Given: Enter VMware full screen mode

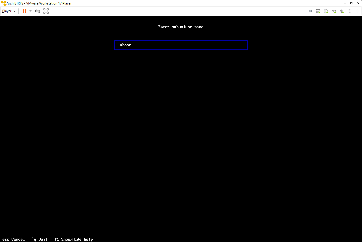Looking at the screenshot, I should (x=46, y=11).
